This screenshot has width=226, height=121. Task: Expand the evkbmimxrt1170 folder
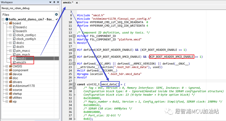[7, 86]
